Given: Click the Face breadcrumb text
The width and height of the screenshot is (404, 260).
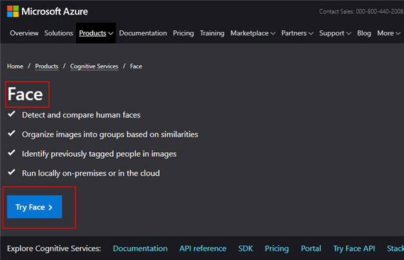Looking at the screenshot, I should click(x=136, y=66).
